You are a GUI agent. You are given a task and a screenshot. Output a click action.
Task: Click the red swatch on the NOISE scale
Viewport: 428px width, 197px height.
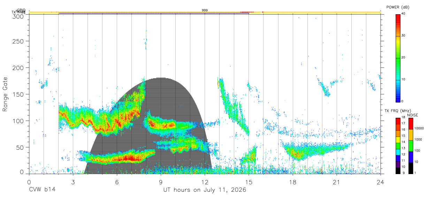411,124
